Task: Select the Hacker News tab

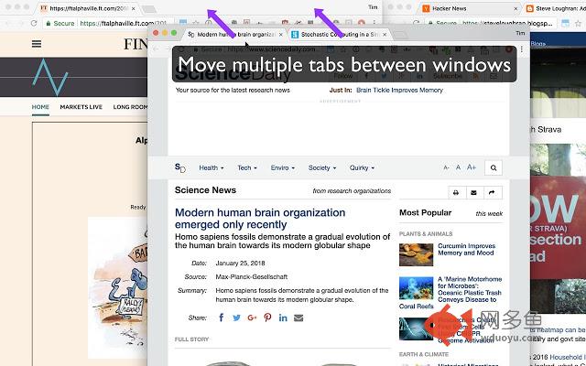Action: click(x=471, y=8)
